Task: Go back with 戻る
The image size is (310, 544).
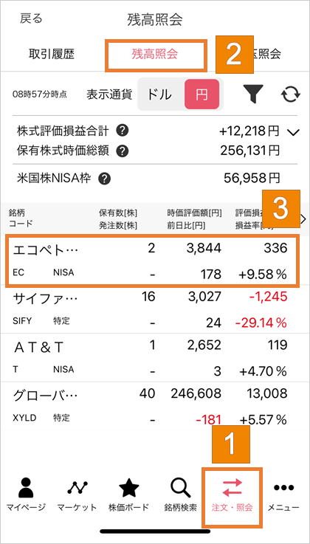Action: [x=31, y=18]
